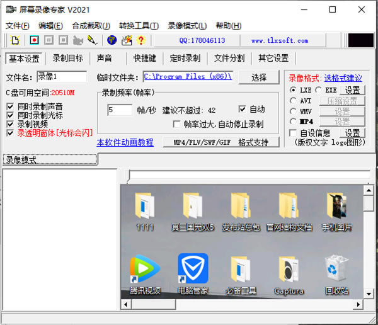Select the AVI format radio button
Viewport: 378px width, 325px height.
click(x=293, y=100)
